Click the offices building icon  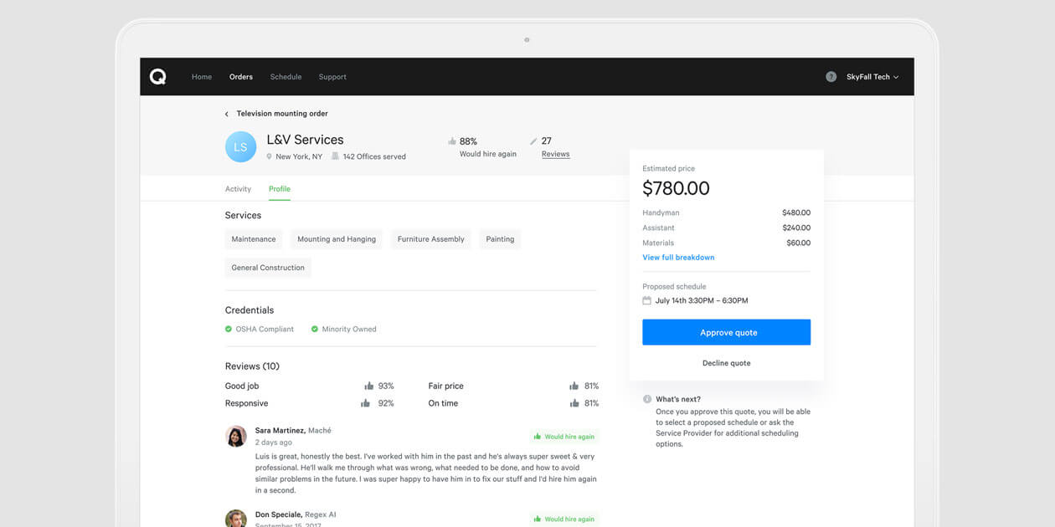point(335,156)
